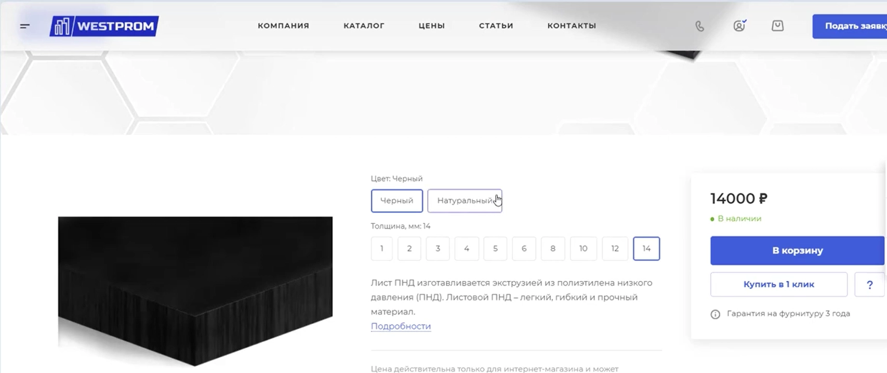Add product with В корзину button
This screenshot has width=887, height=373.
[797, 250]
